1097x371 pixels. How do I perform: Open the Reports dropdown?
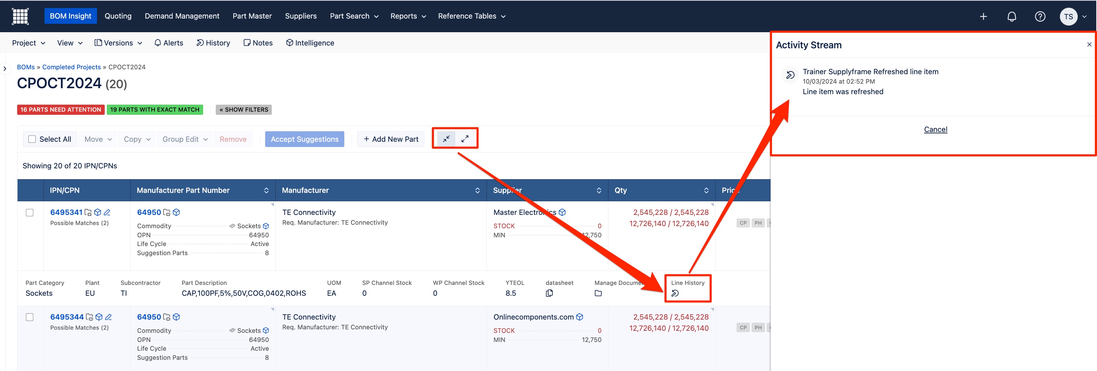[x=408, y=16]
